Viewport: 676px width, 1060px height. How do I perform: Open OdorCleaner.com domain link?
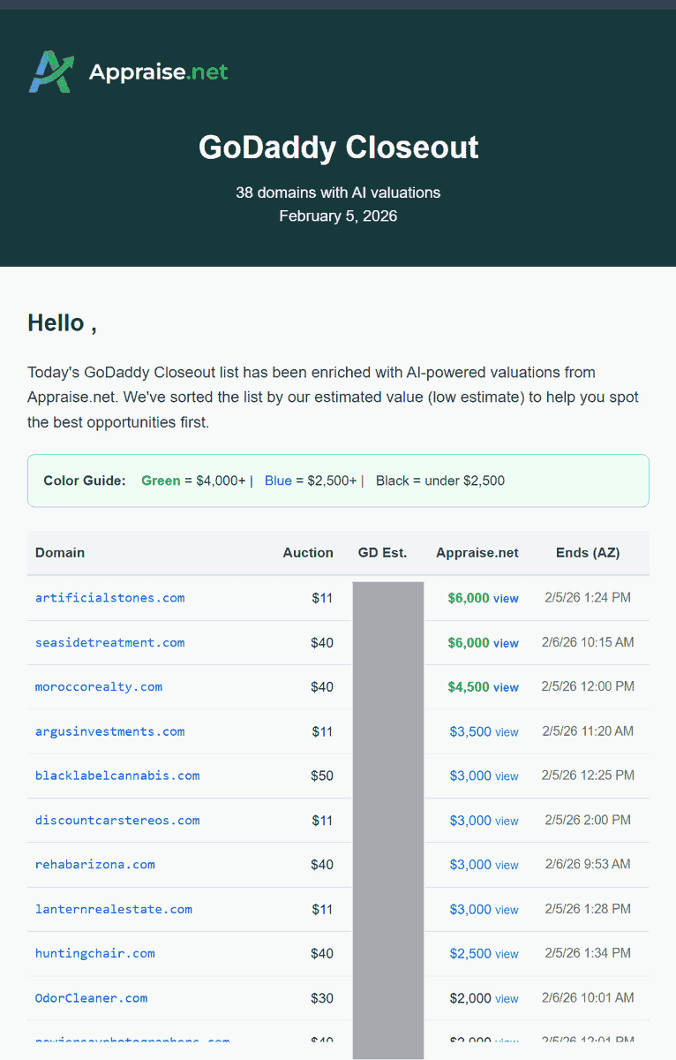coord(92,998)
